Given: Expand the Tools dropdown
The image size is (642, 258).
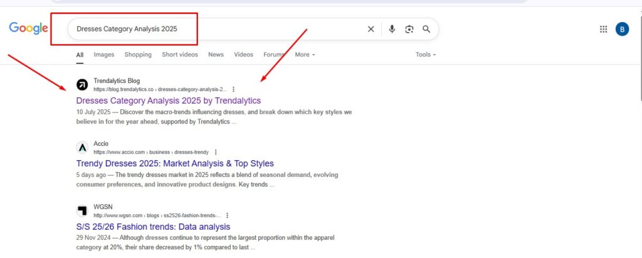Looking at the screenshot, I should pyautogui.click(x=426, y=55).
